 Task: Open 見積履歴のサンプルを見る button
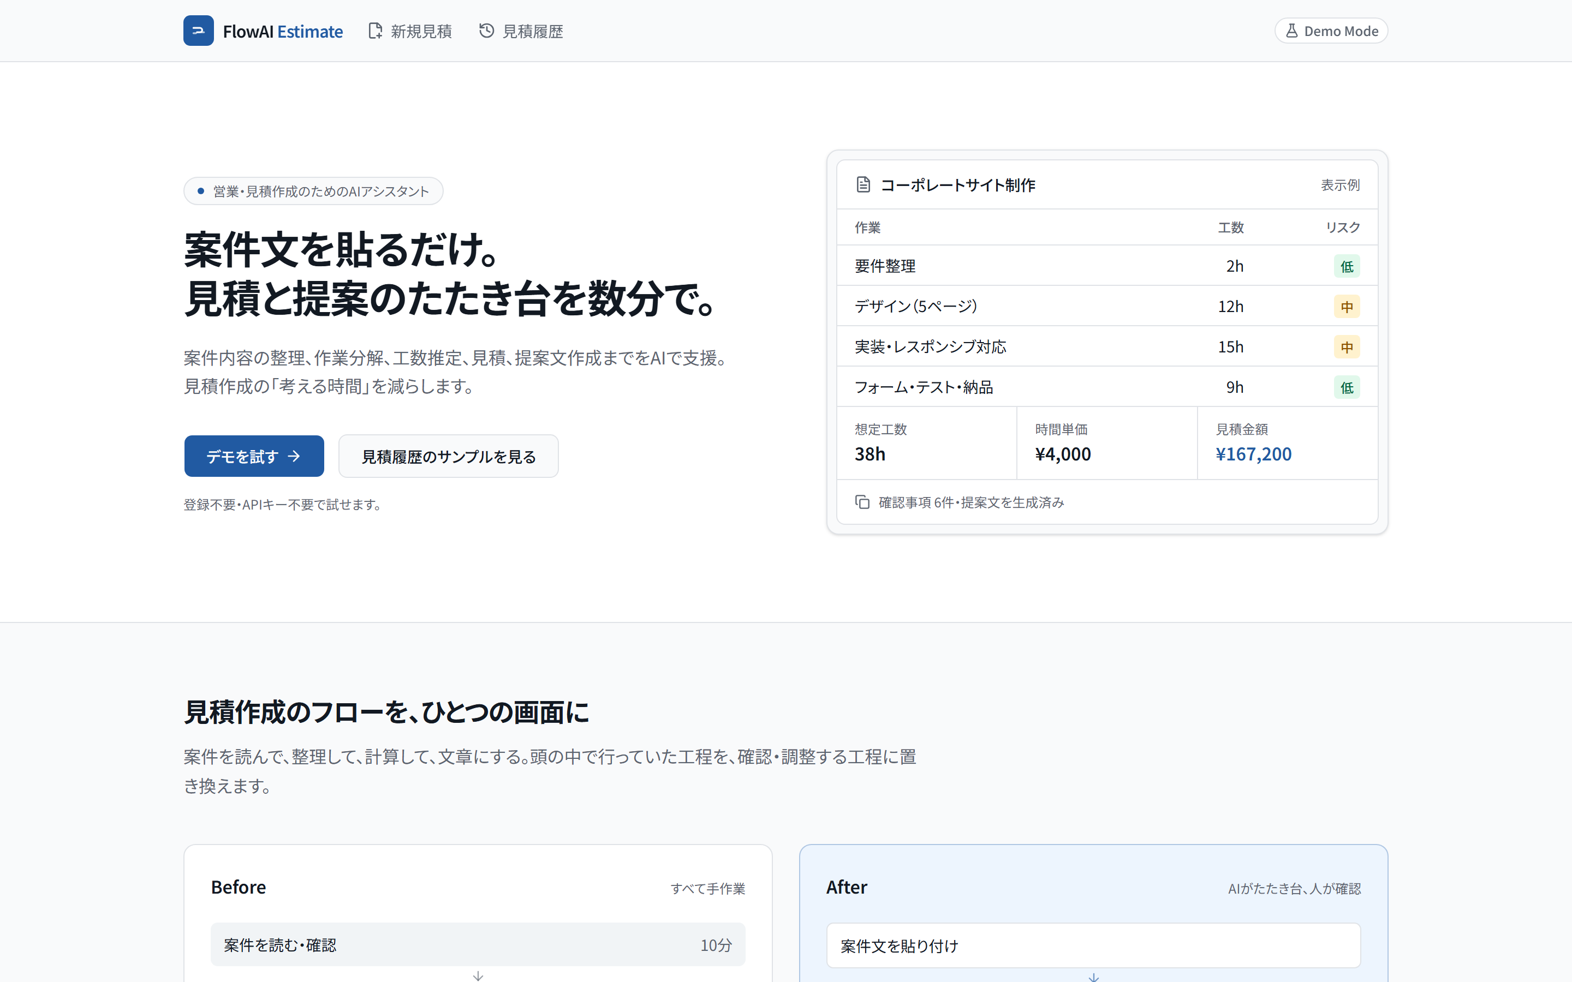448,456
